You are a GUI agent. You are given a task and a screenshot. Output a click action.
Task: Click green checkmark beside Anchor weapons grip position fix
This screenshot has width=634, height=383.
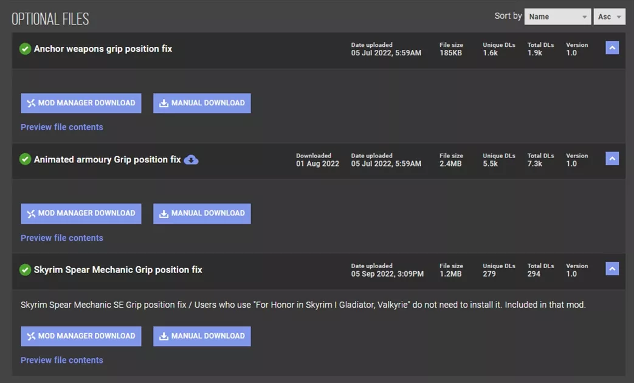25,49
